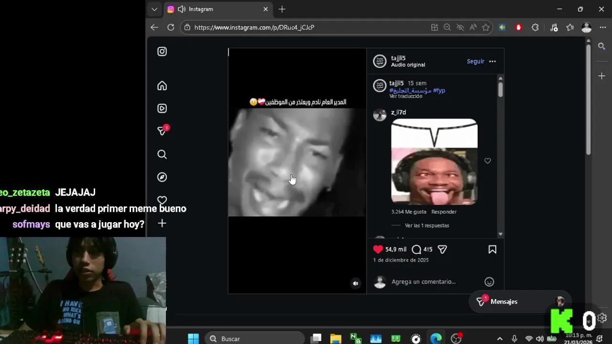
Task: Click the taskbar Buscar search box
Action: tap(255, 338)
